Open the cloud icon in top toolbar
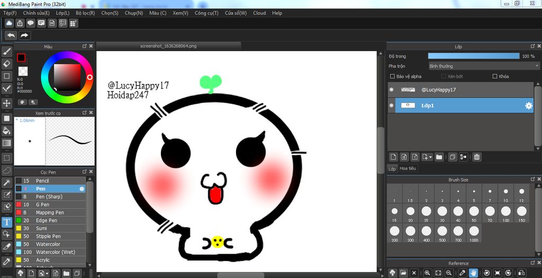This screenshot has width=542, height=278. pyautogui.click(x=10, y=23)
